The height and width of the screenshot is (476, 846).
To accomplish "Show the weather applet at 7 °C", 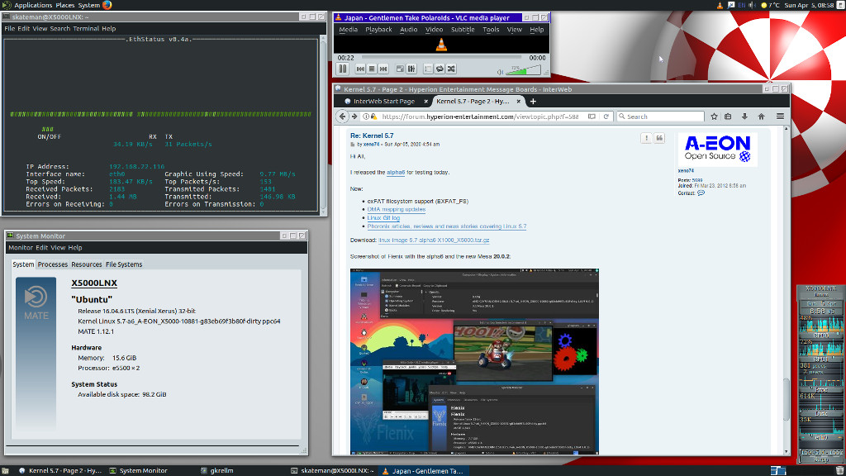I will pos(770,5).
